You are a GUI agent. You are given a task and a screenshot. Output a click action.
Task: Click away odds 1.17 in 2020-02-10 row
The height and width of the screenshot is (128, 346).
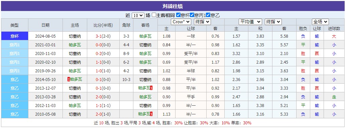(215, 62)
